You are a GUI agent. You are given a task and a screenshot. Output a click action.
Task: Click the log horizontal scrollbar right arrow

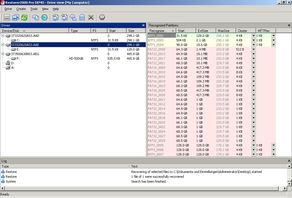[x=285, y=188]
